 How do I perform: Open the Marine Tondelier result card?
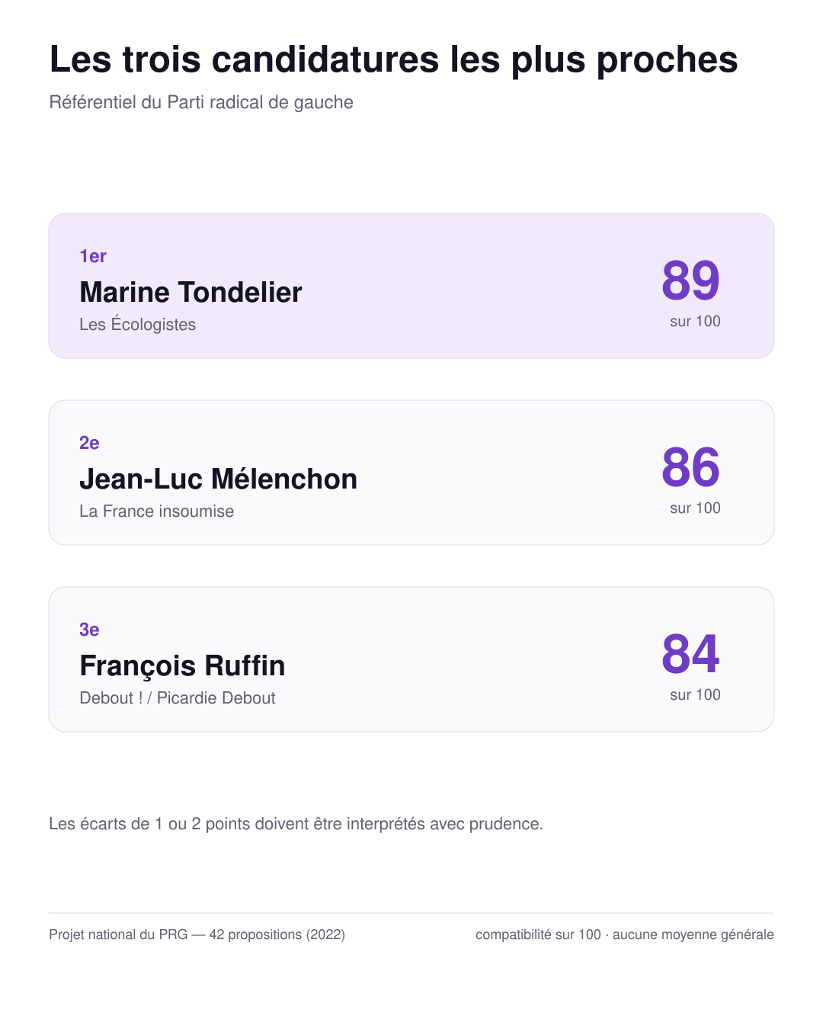point(411,286)
